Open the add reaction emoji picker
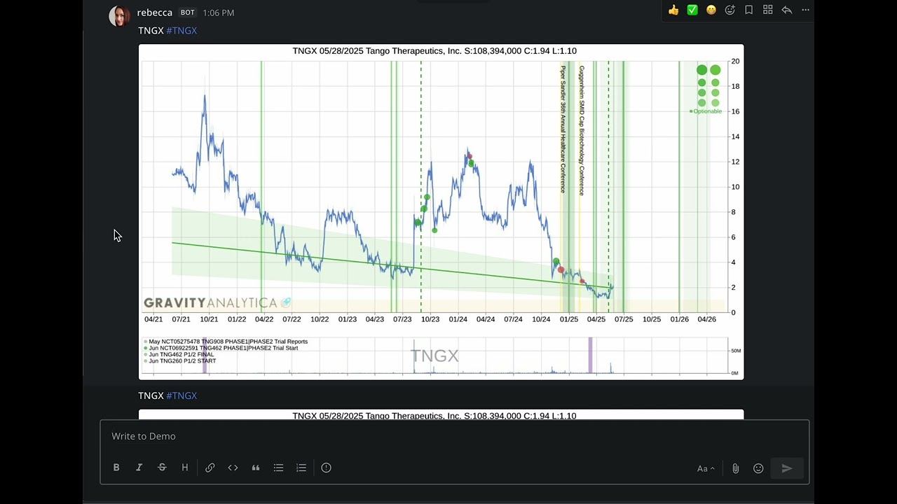Screen dimensions: 897x504 730,10
